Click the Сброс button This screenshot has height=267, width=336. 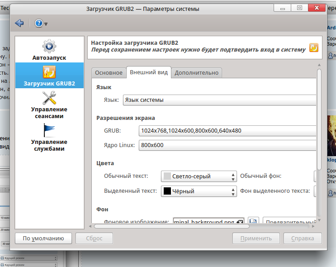pos(94,238)
